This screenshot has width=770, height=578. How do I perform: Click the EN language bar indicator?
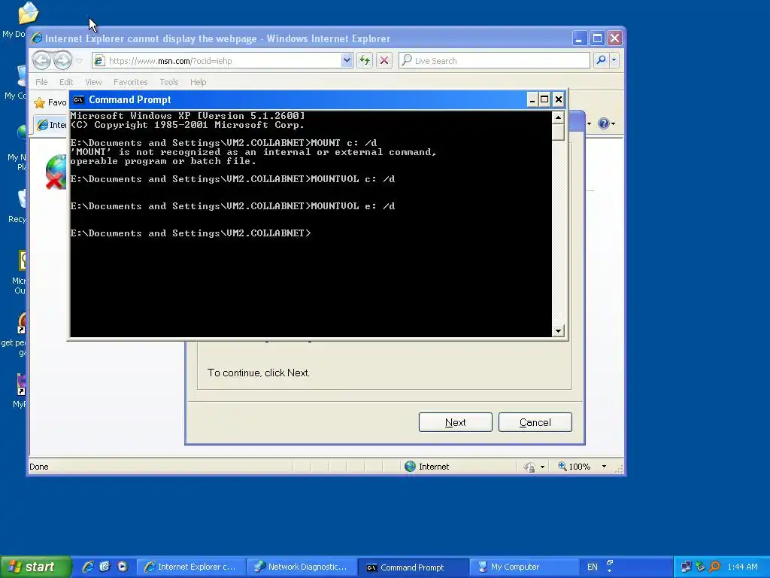click(593, 567)
